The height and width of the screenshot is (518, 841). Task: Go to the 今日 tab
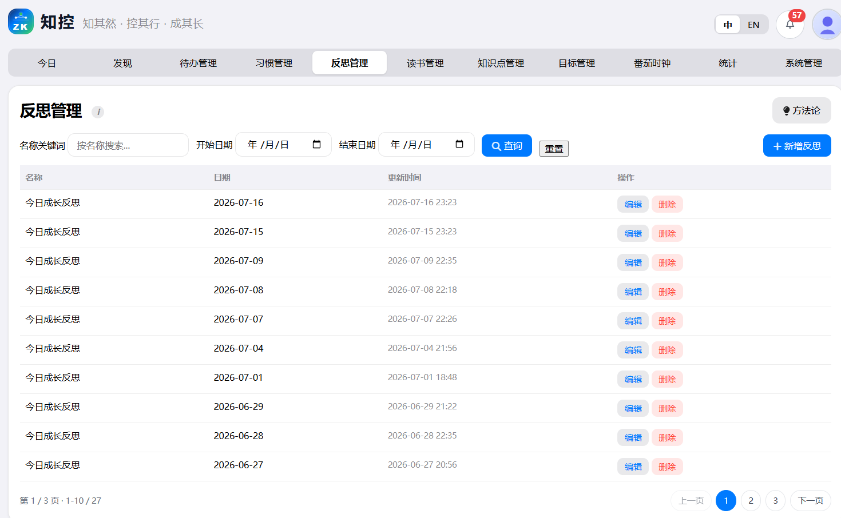click(46, 63)
